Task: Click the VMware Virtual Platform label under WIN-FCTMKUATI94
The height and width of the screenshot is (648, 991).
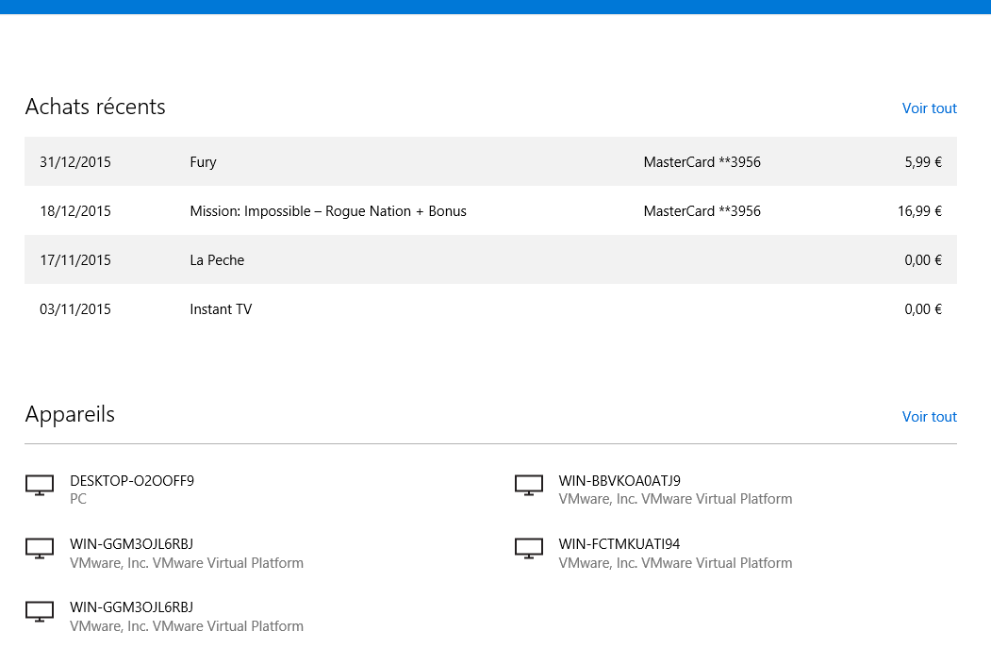Action: pyautogui.click(x=675, y=563)
